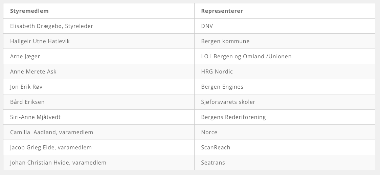Select Anne Merete Ask cell
Image resolution: width=380 pixels, height=175 pixels.
(98, 72)
